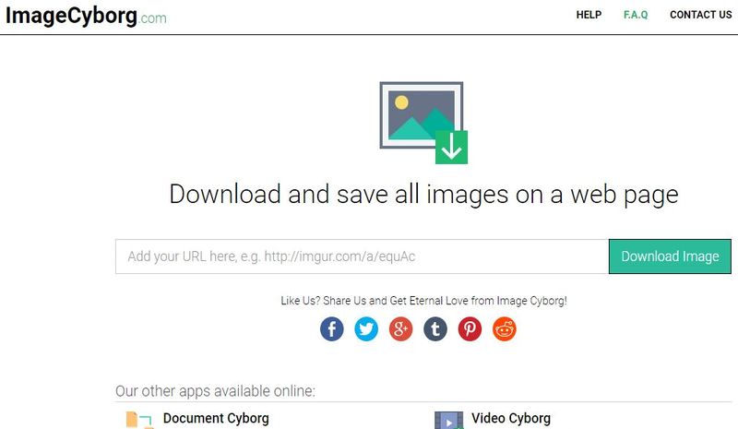The image size is (738, 429).
Task: Click 'Like Us? Share Us' text
Action: tap(423, 301)
